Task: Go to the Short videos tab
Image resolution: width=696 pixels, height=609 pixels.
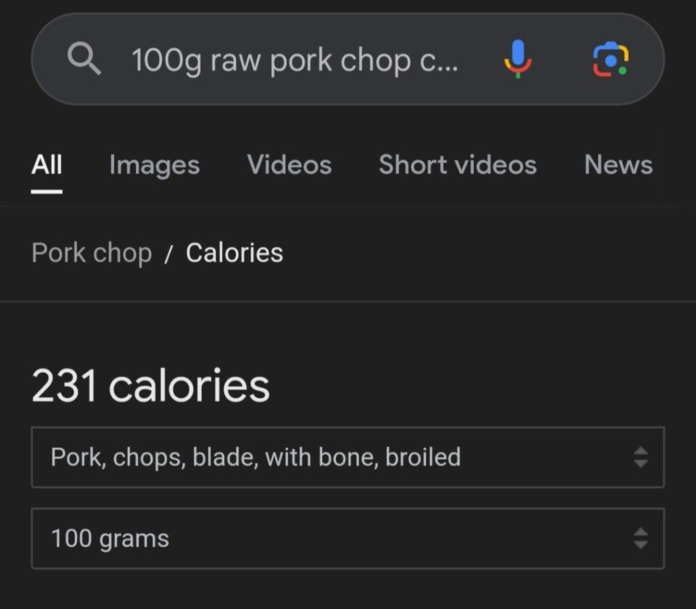Action: 457,164
